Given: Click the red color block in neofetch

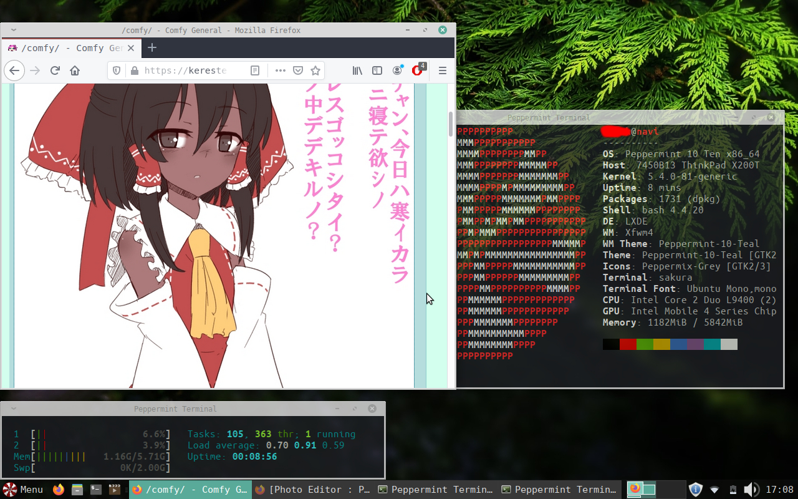Looking at the screenshot, I should (x=628, y=344).
